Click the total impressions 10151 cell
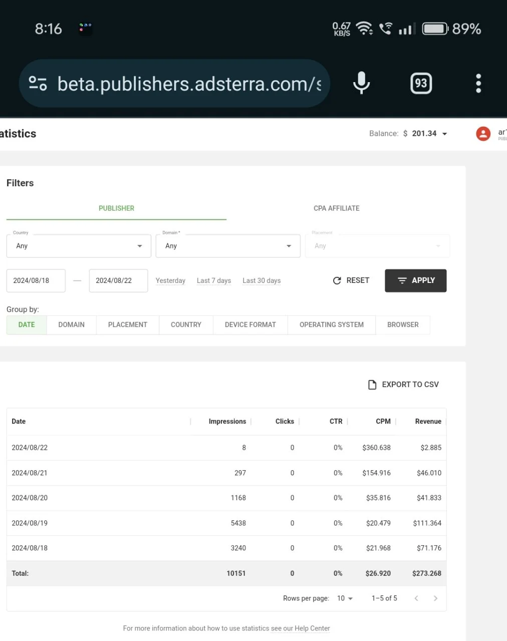507x641 pixels. (236, 573)
